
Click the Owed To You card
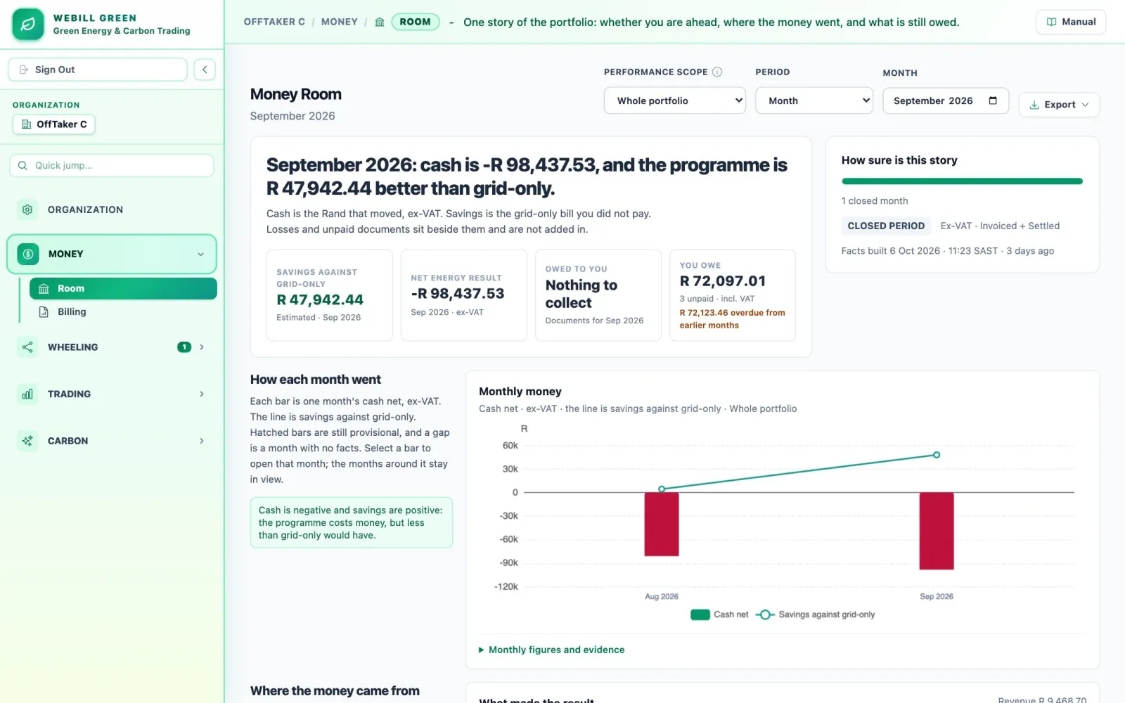598,295
